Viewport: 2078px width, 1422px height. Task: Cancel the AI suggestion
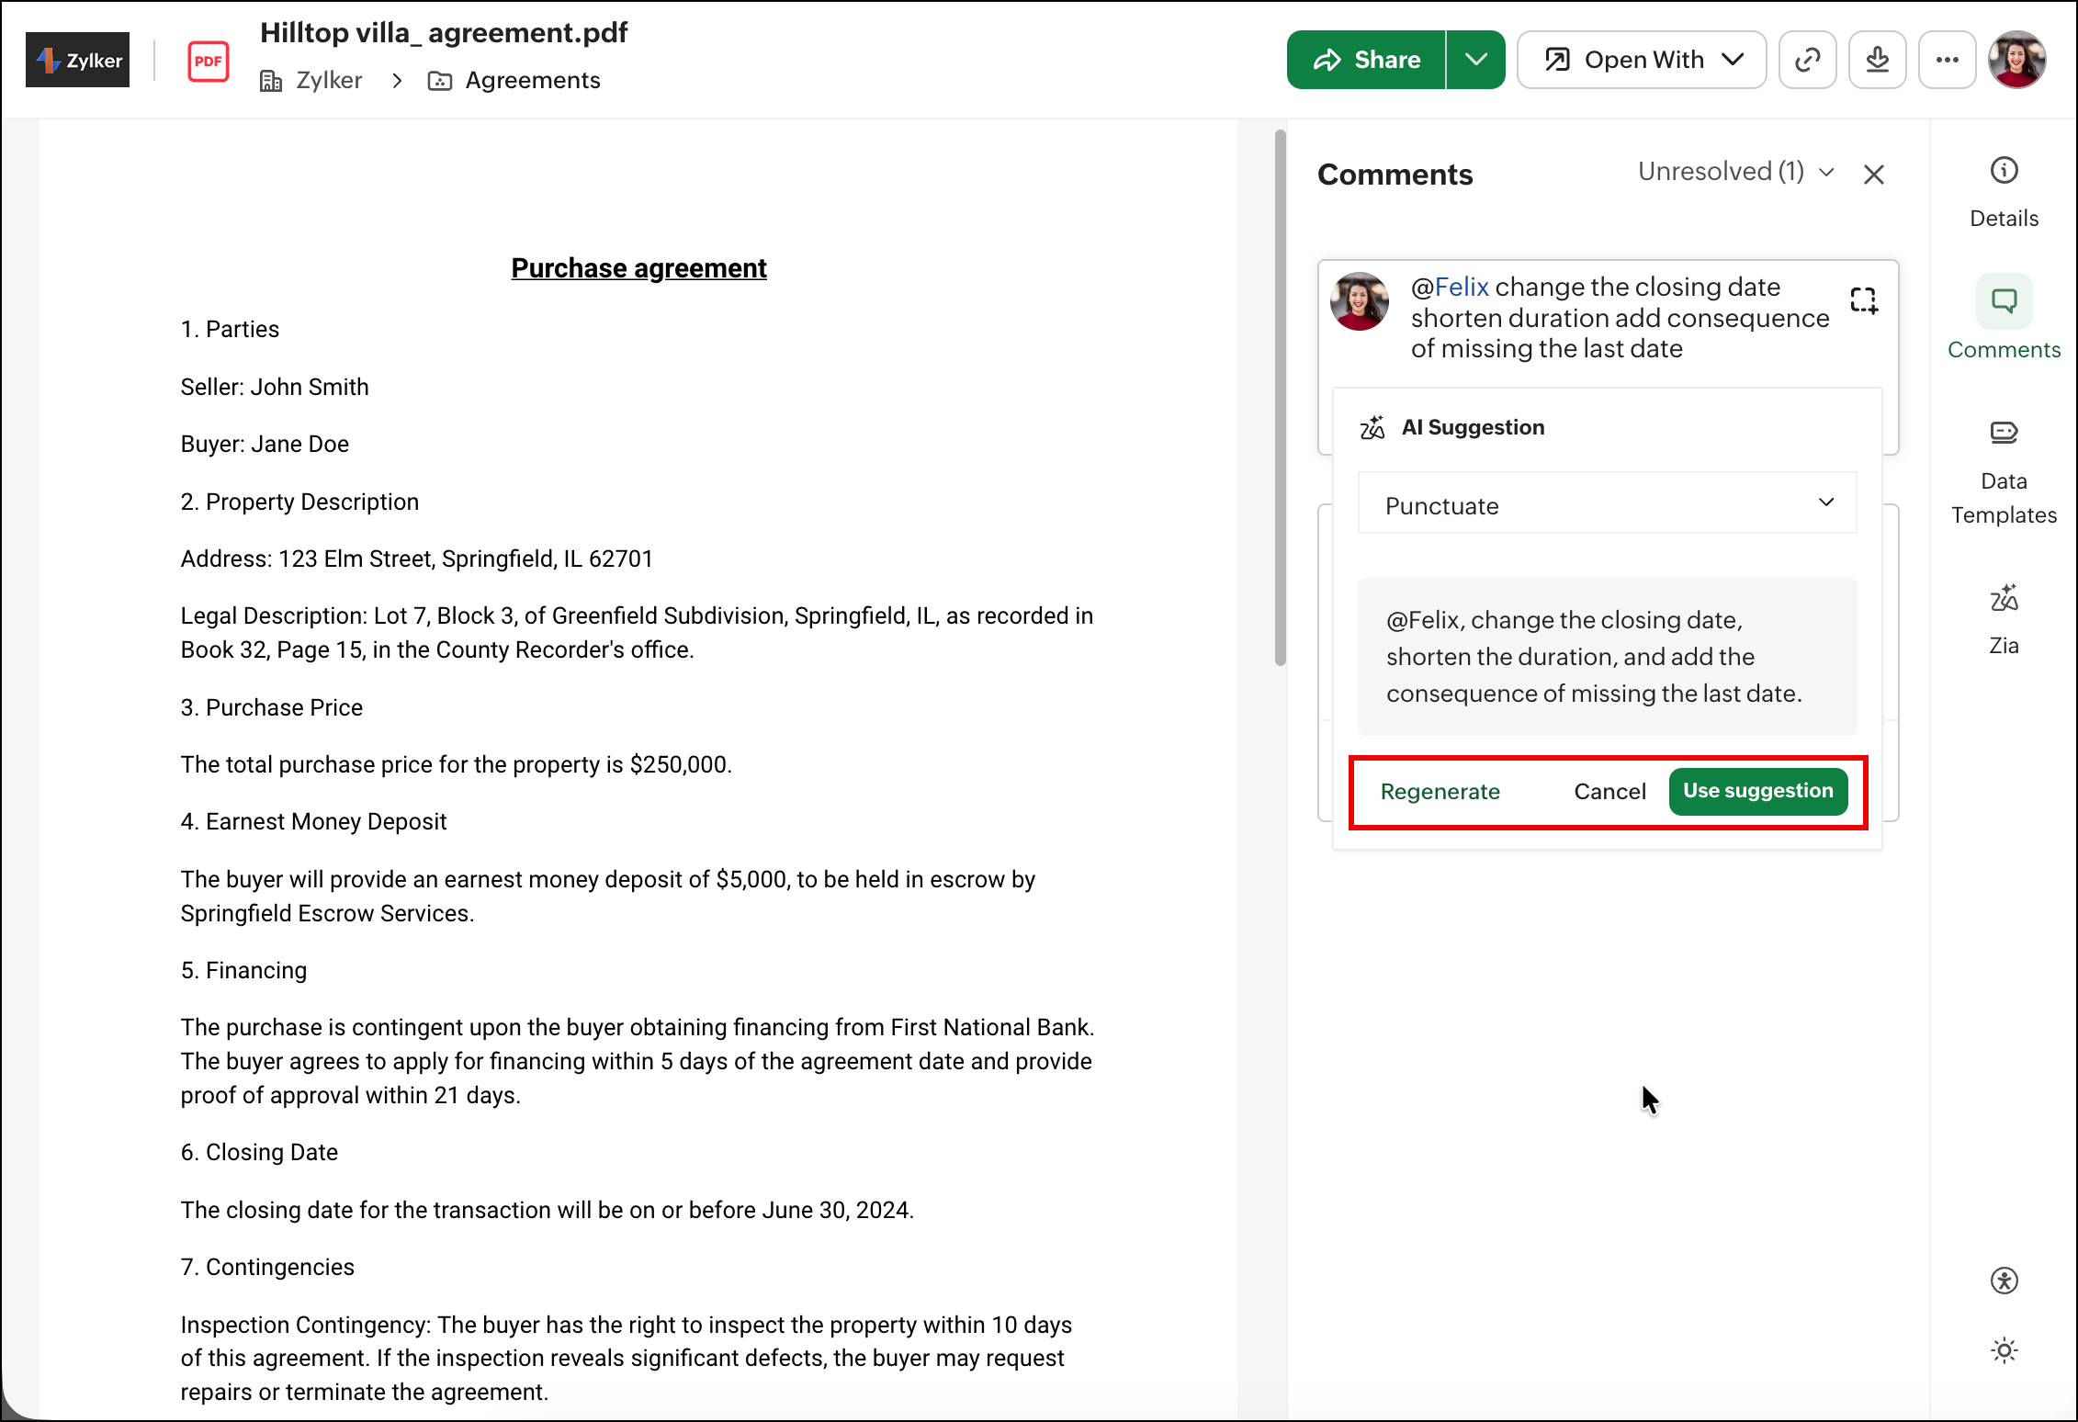[1609, 792]
